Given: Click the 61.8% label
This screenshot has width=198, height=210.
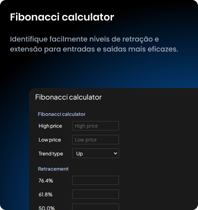Looking at the screenshot, I should [45, 194].
